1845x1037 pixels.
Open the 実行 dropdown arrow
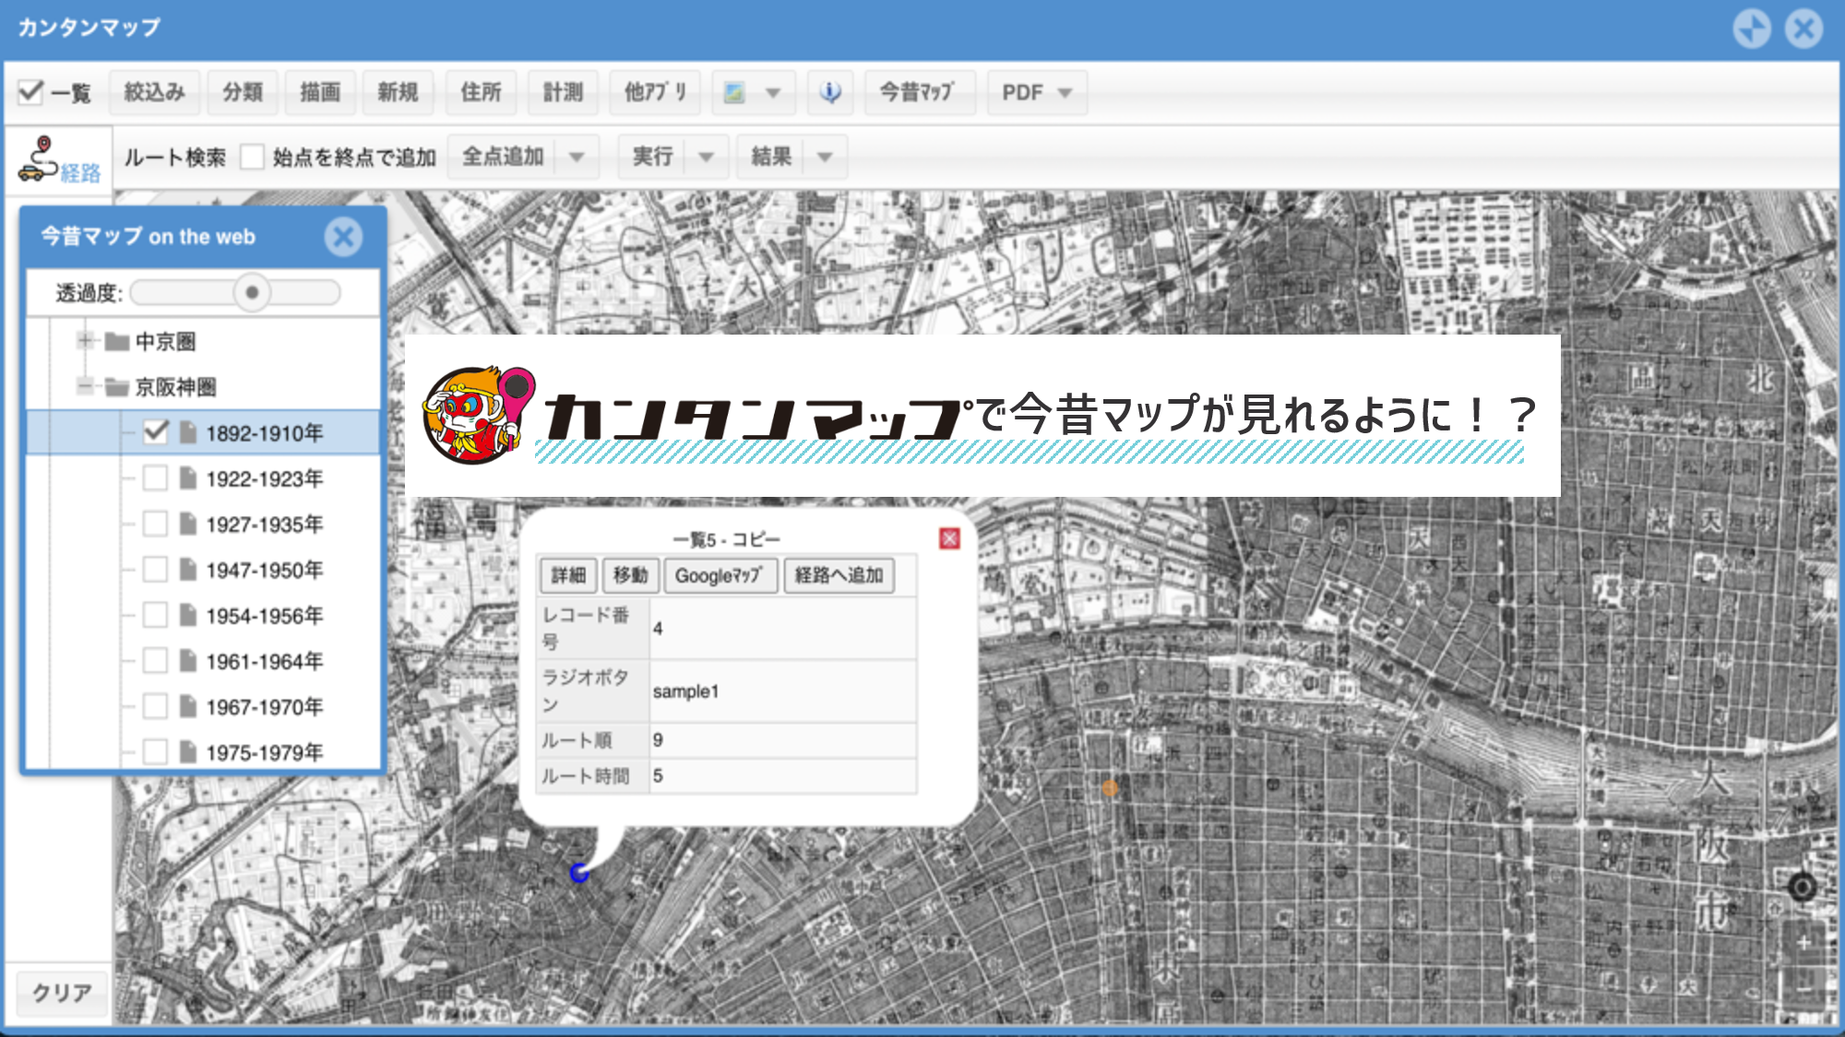[x=706, y=157]
